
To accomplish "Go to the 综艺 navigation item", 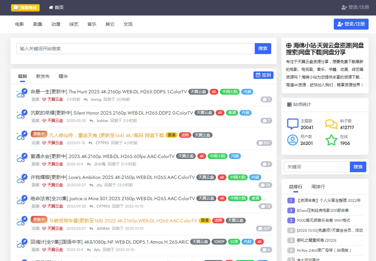I will (x=74, y=24).
